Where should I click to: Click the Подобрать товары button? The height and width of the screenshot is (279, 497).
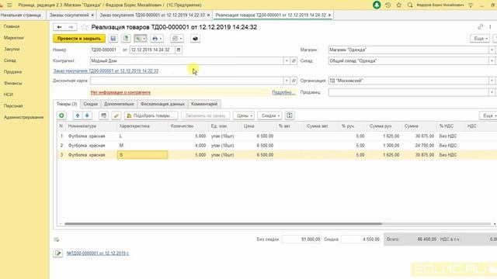(151, 115)
